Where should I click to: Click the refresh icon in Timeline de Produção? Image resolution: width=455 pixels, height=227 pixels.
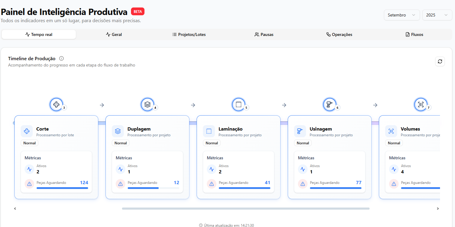[440, 61]
